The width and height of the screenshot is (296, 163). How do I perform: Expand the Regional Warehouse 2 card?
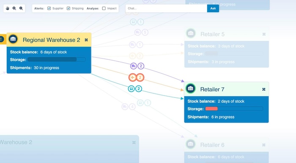(86, 40)
